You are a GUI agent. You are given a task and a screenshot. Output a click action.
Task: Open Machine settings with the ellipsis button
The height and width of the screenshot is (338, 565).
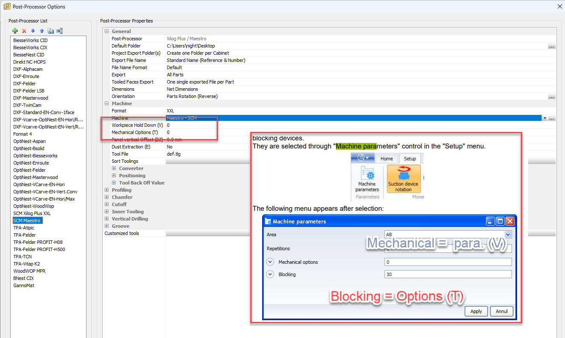tap(551, 118)
